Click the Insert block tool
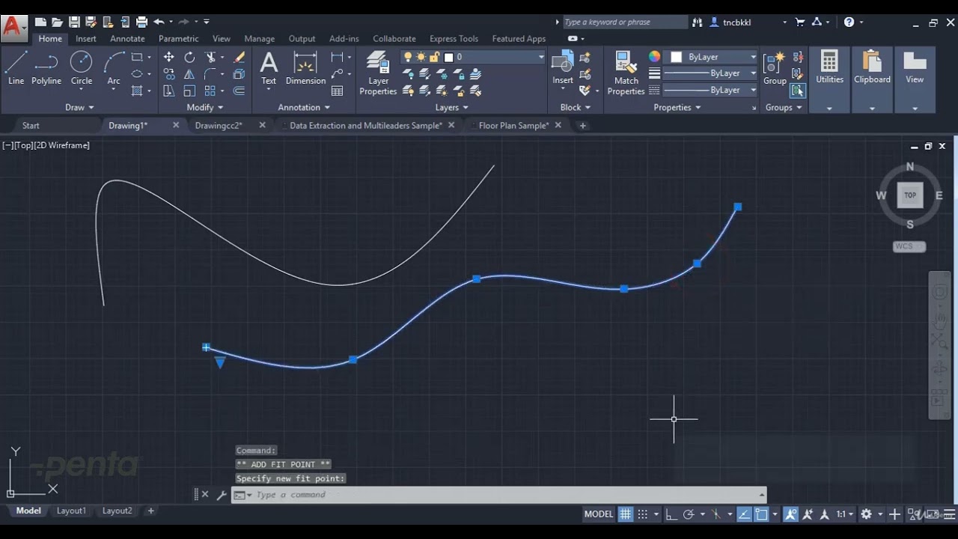The image size is (958, 539). (563, 68)
